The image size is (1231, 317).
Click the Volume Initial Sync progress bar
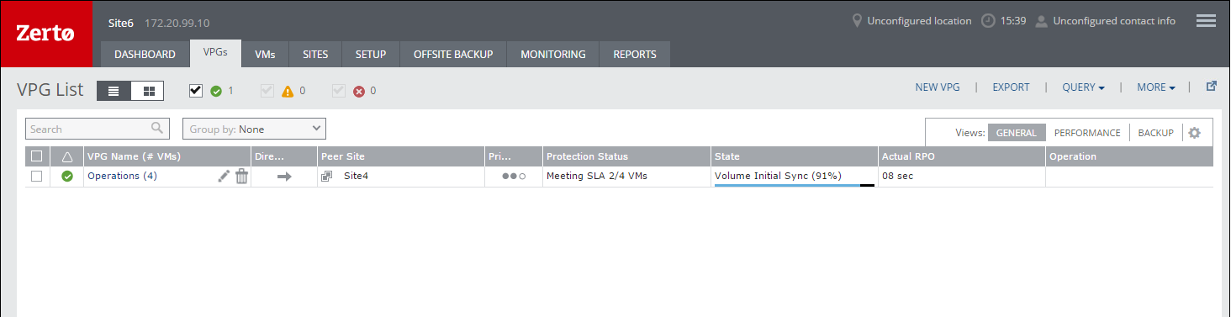click(x=795, y=185)
